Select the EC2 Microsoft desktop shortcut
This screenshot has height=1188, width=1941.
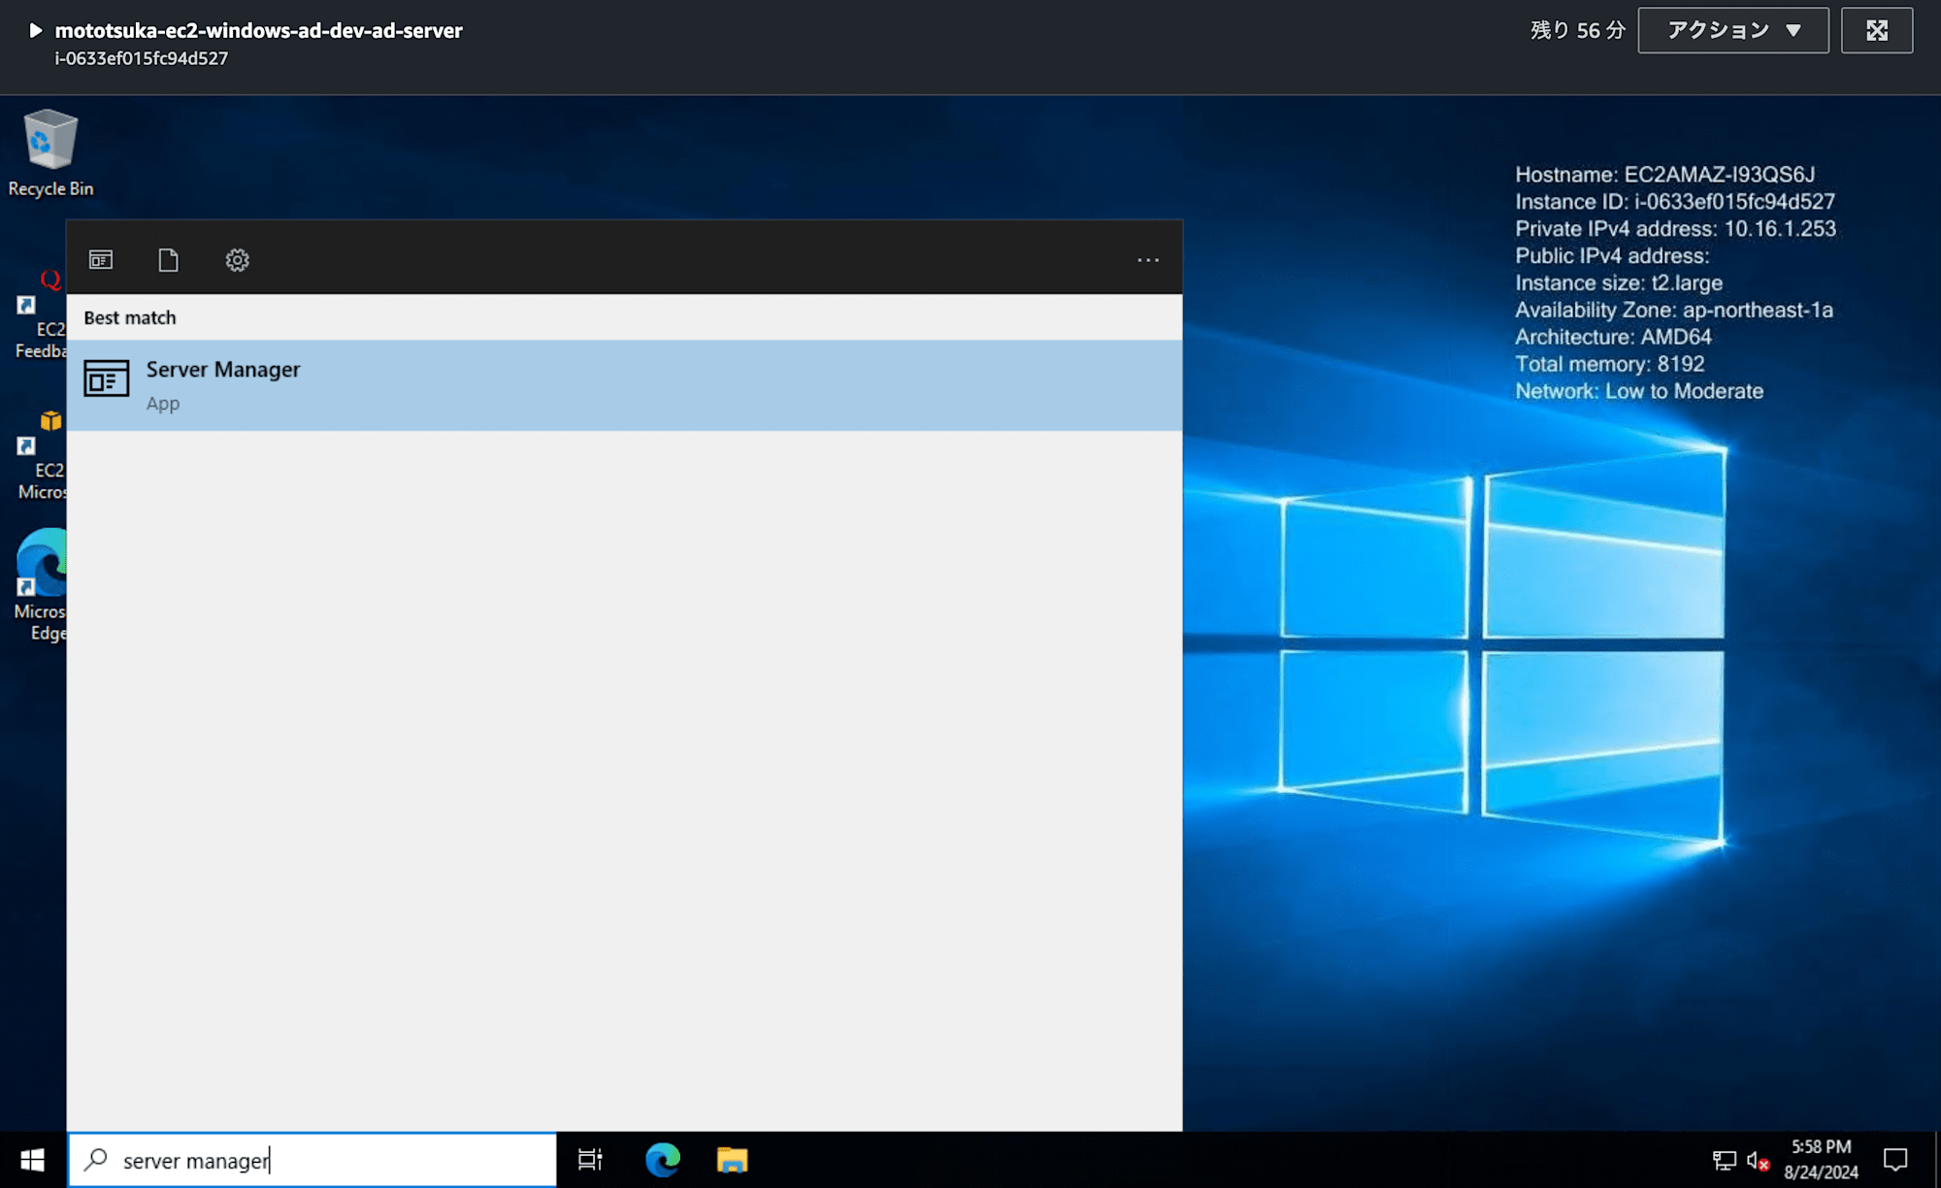coord(41,454)
